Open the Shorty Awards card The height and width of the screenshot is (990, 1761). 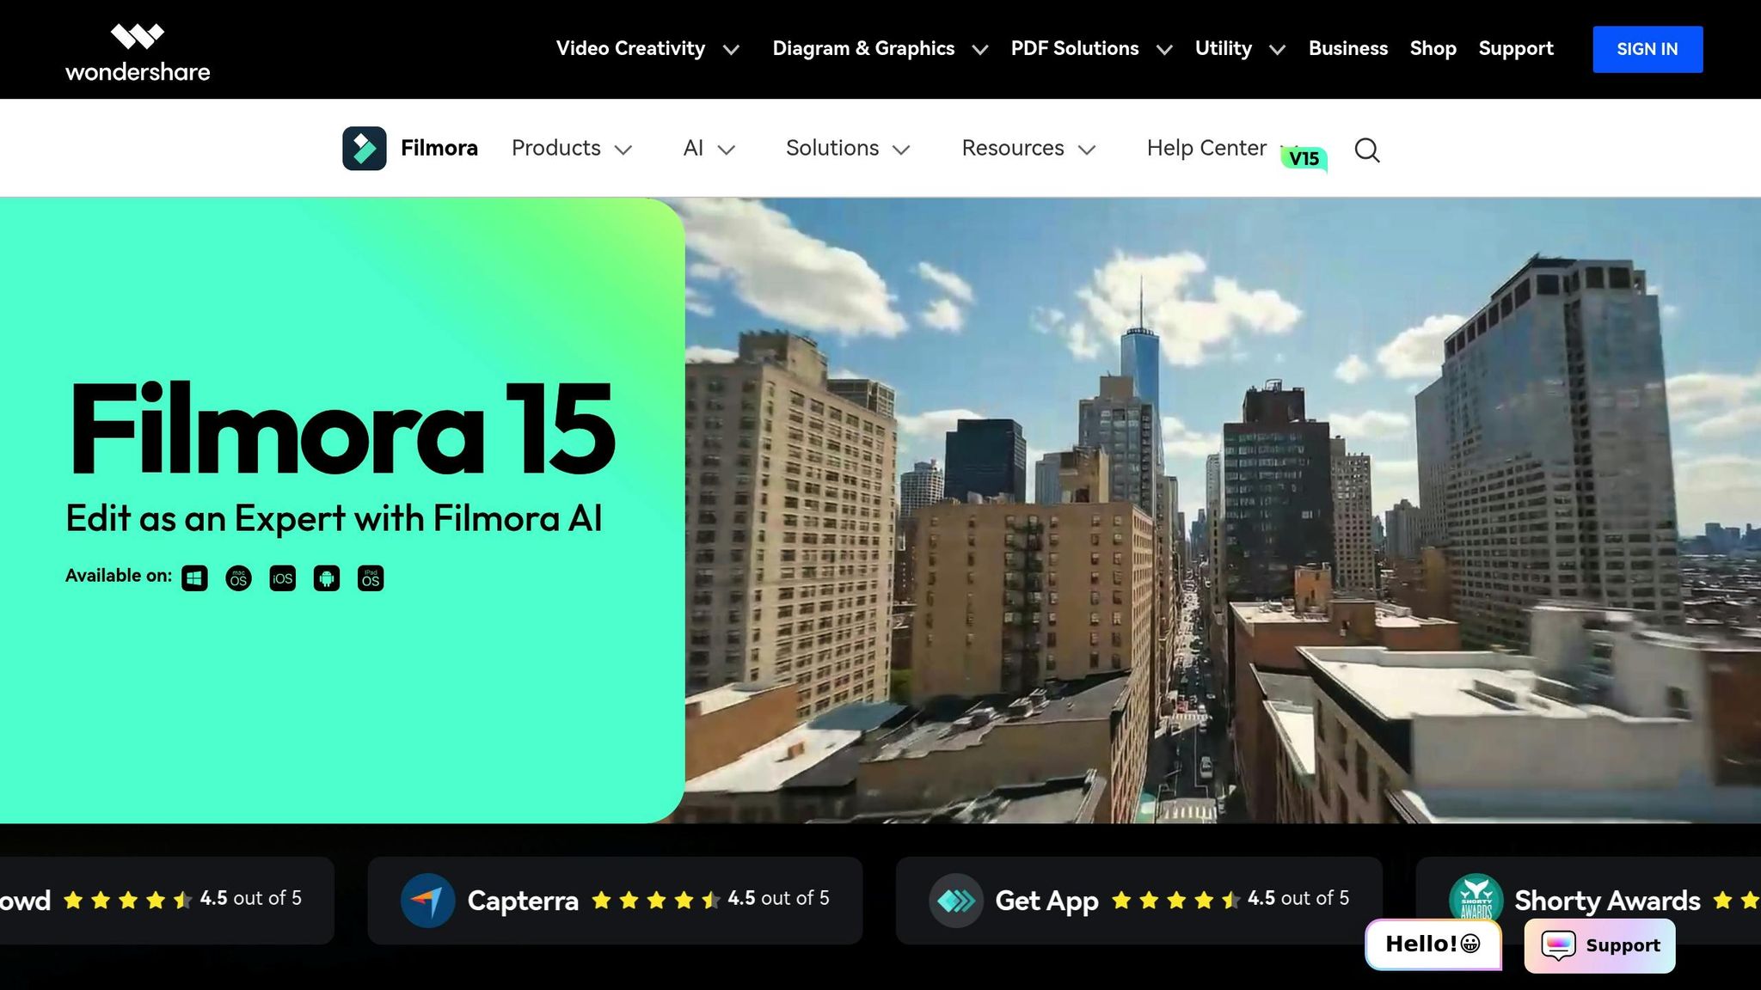(1588, 901)
